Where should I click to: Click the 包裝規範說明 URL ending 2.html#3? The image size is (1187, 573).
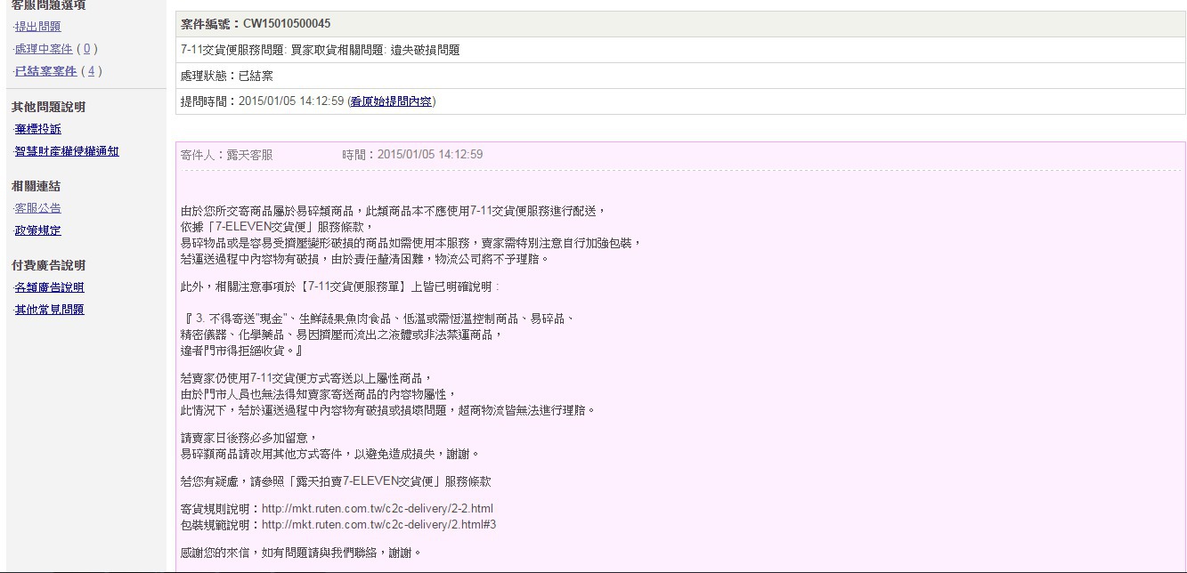click(x=379, y=525)
